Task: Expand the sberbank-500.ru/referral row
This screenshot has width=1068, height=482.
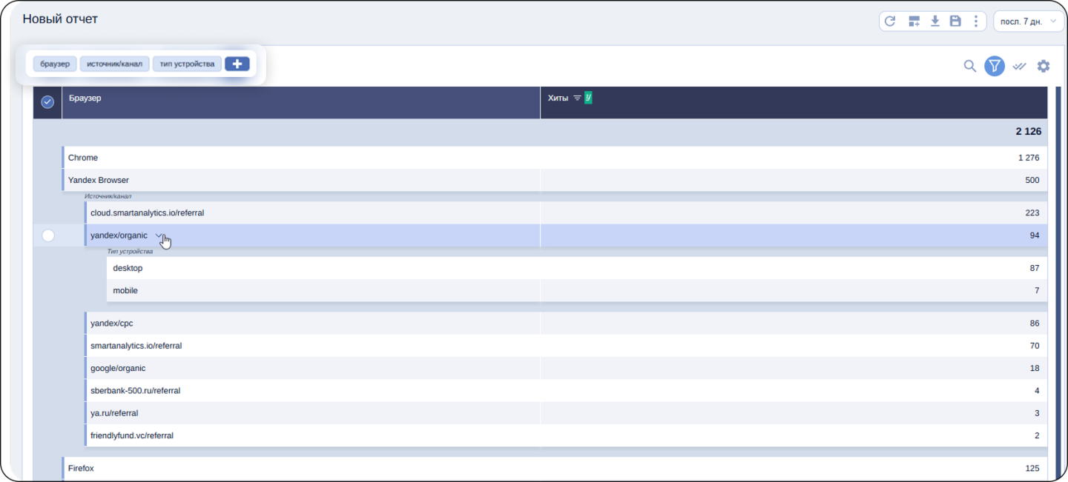Action: pyautogui.click(x=565, y=390)
